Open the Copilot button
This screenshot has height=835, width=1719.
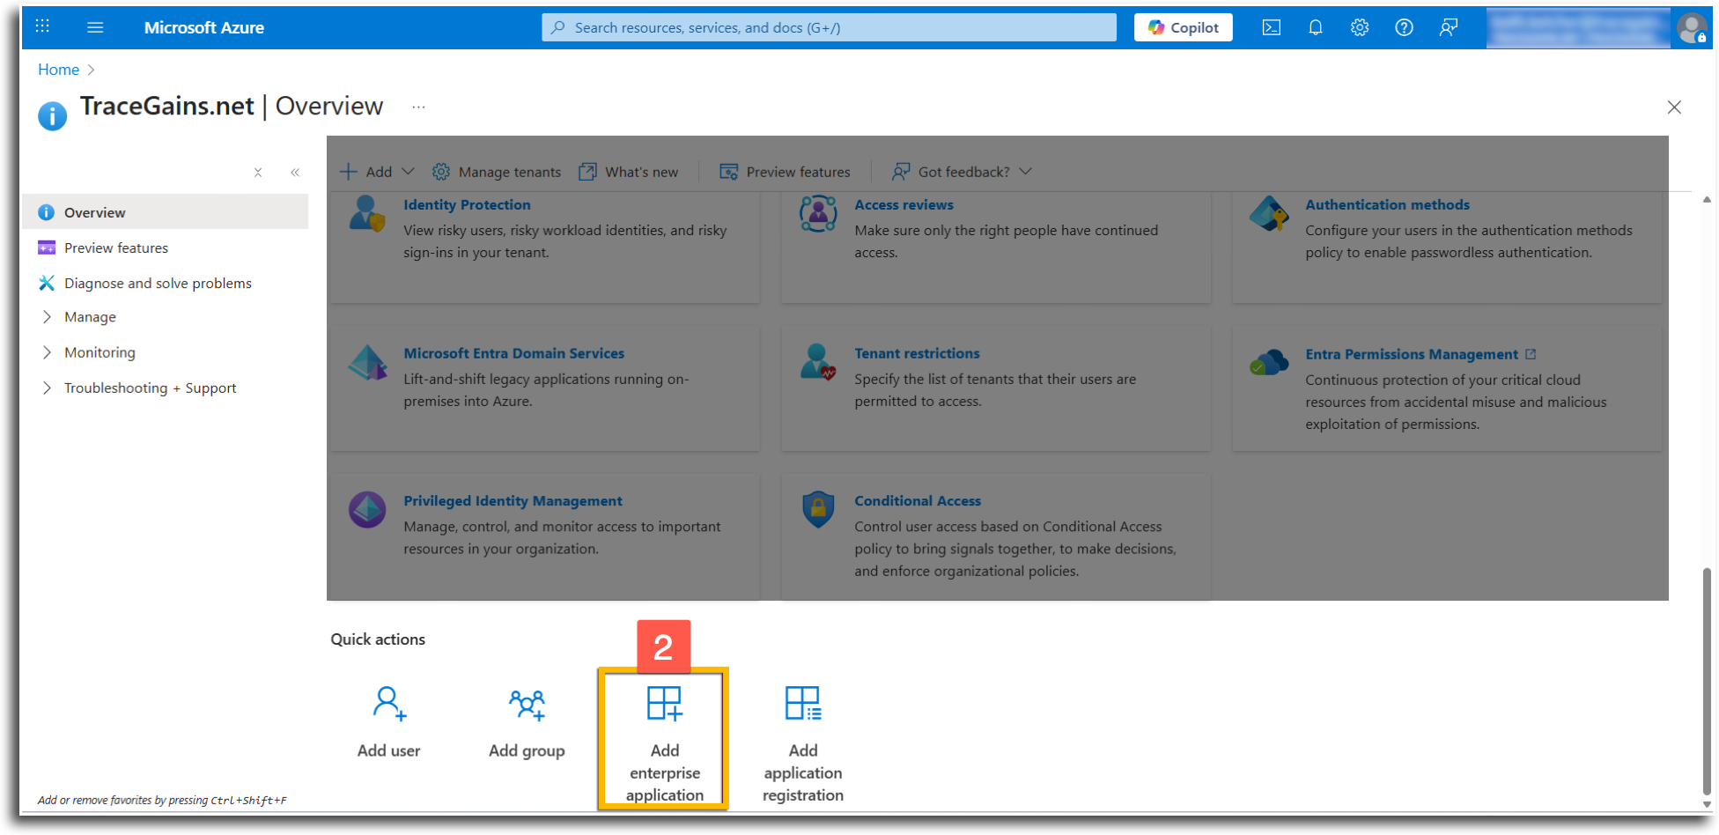pos(1183,27)
